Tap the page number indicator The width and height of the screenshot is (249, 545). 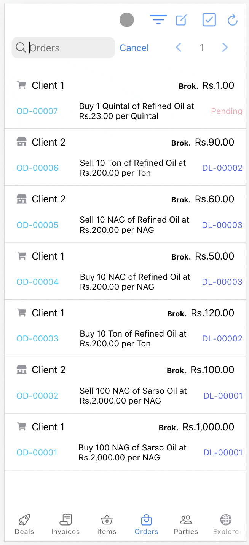(202, 47)
